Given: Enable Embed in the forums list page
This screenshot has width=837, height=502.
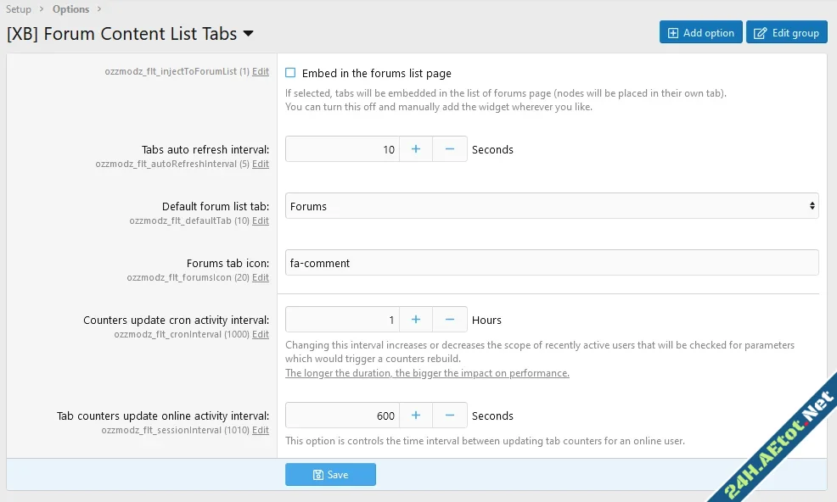Looking at the screenshot, I should click(x=290, y=74).
